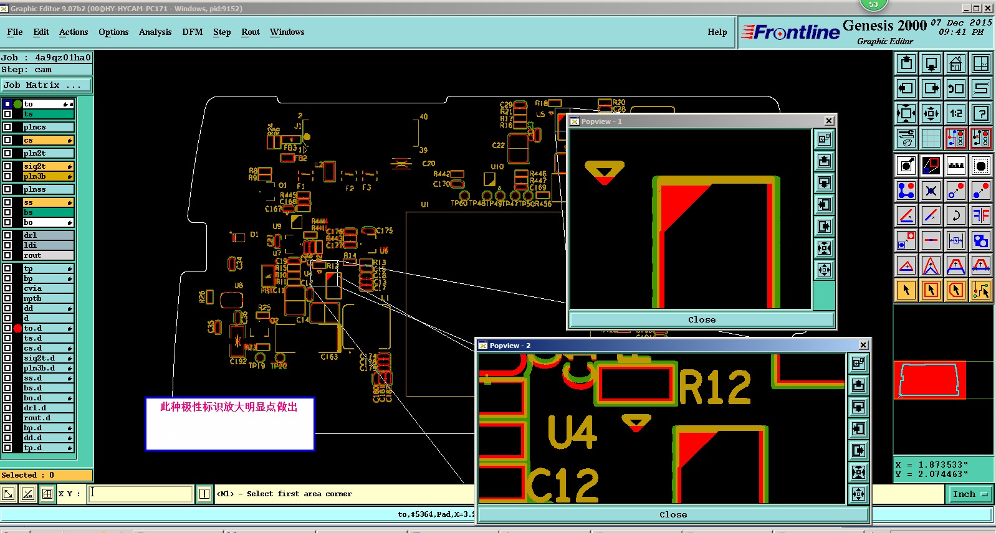This screenshot has width=996, height=533.
Task: Toggle the grid display icon
Action: (931, 138)
